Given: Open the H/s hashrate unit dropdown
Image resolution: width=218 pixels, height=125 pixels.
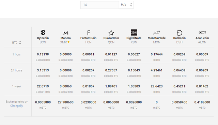Looking at the screenshot, I should coord(126,5).
